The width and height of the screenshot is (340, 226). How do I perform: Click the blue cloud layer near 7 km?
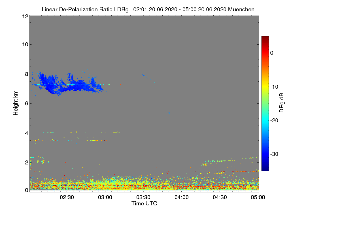click(x=68, y=84)
